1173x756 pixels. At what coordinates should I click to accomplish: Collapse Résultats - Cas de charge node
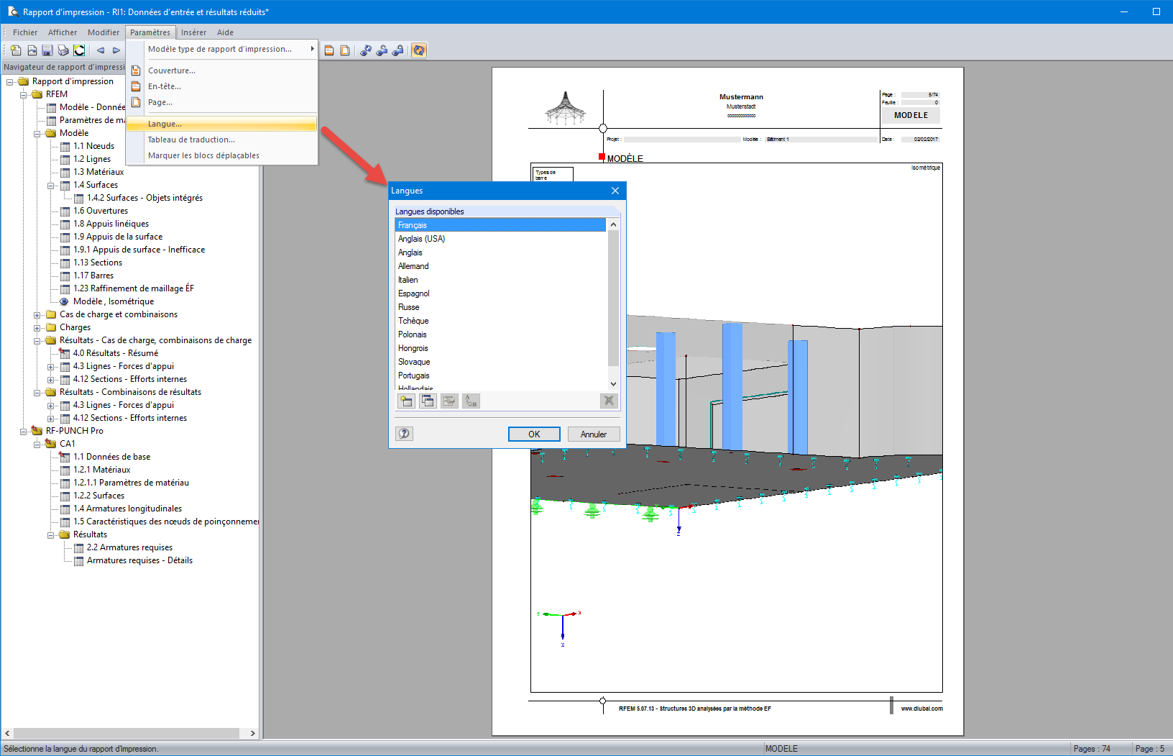point(37,341)
